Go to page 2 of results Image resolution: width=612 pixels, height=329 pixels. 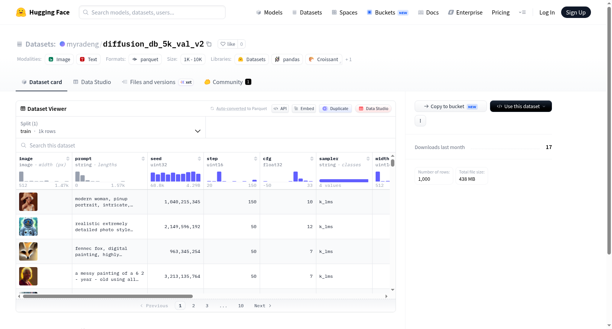[x=194, y=306]
